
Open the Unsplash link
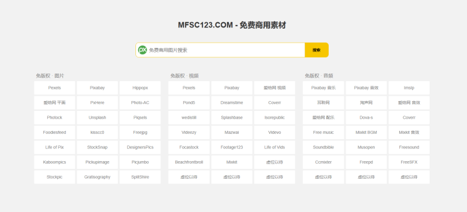pyautogui.click(x=97, y=118)
